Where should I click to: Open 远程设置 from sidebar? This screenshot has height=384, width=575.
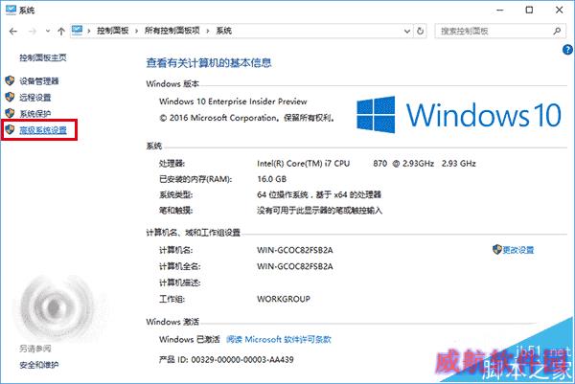click(34, 98)
